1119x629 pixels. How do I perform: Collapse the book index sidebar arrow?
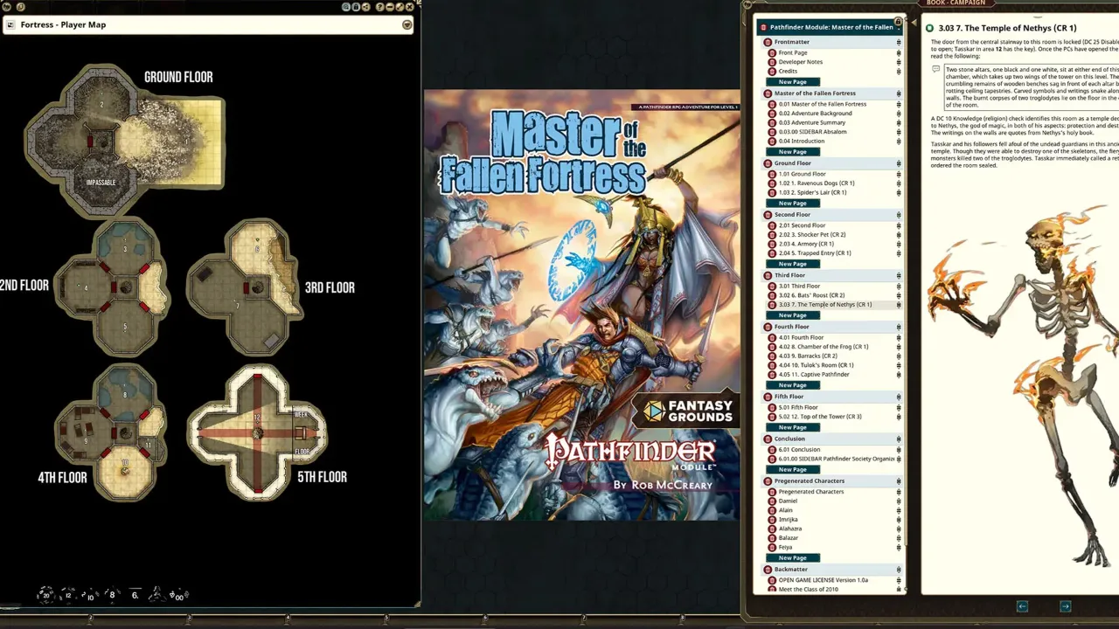[x=914, y=23]
